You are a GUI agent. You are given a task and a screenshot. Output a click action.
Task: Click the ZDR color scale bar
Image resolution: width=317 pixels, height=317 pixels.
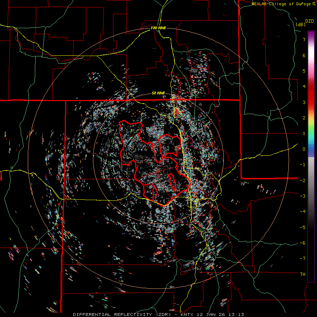tap(311, 156)
